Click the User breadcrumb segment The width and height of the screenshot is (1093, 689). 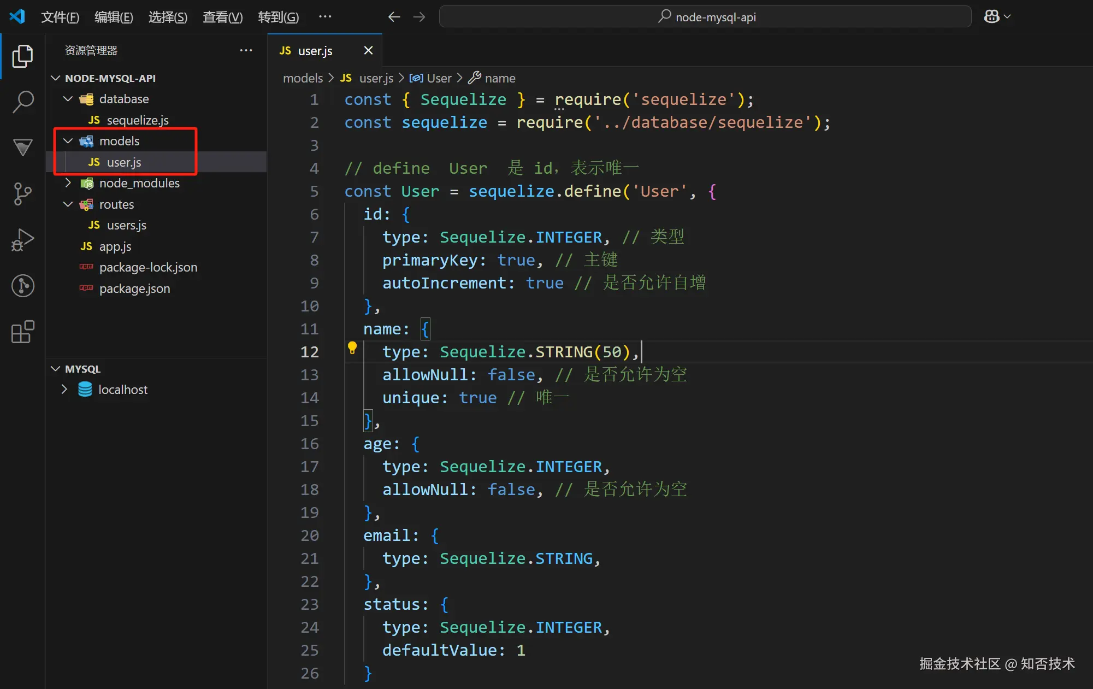[x=439, y=78]
